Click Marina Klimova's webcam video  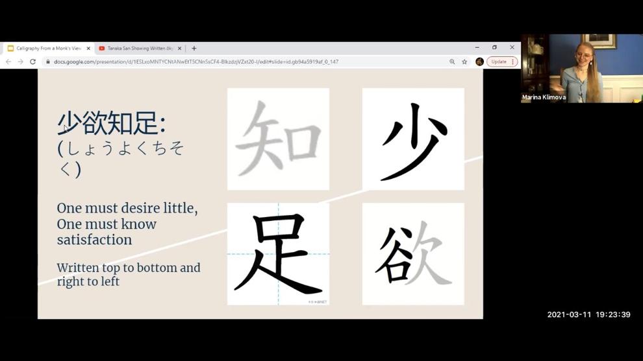click(x=582, y=68)
